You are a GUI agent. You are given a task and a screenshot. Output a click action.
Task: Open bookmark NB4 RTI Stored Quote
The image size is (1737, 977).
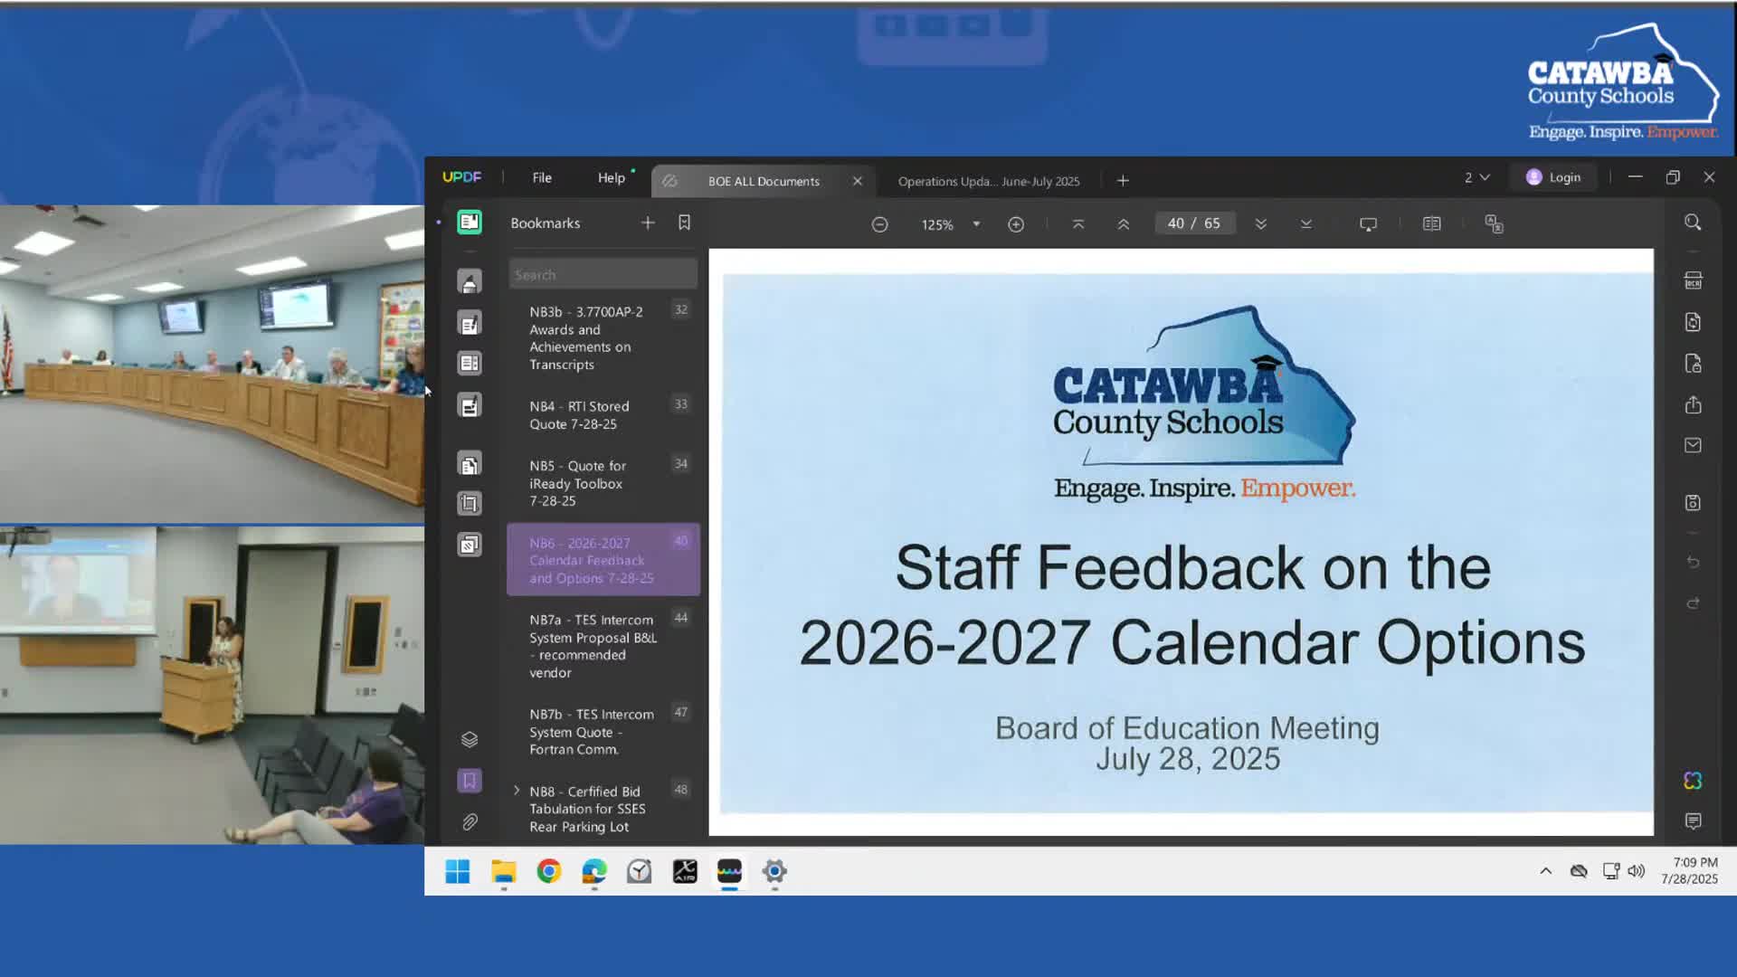pos(603,415)
